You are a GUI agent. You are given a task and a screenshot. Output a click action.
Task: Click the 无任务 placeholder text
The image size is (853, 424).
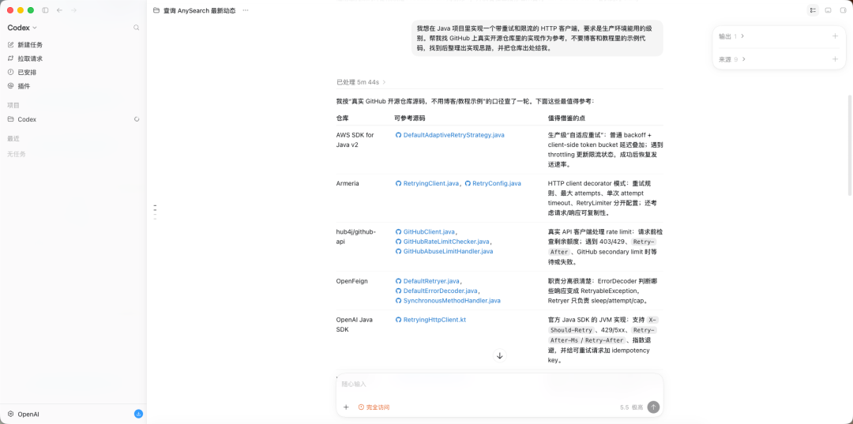17,155
